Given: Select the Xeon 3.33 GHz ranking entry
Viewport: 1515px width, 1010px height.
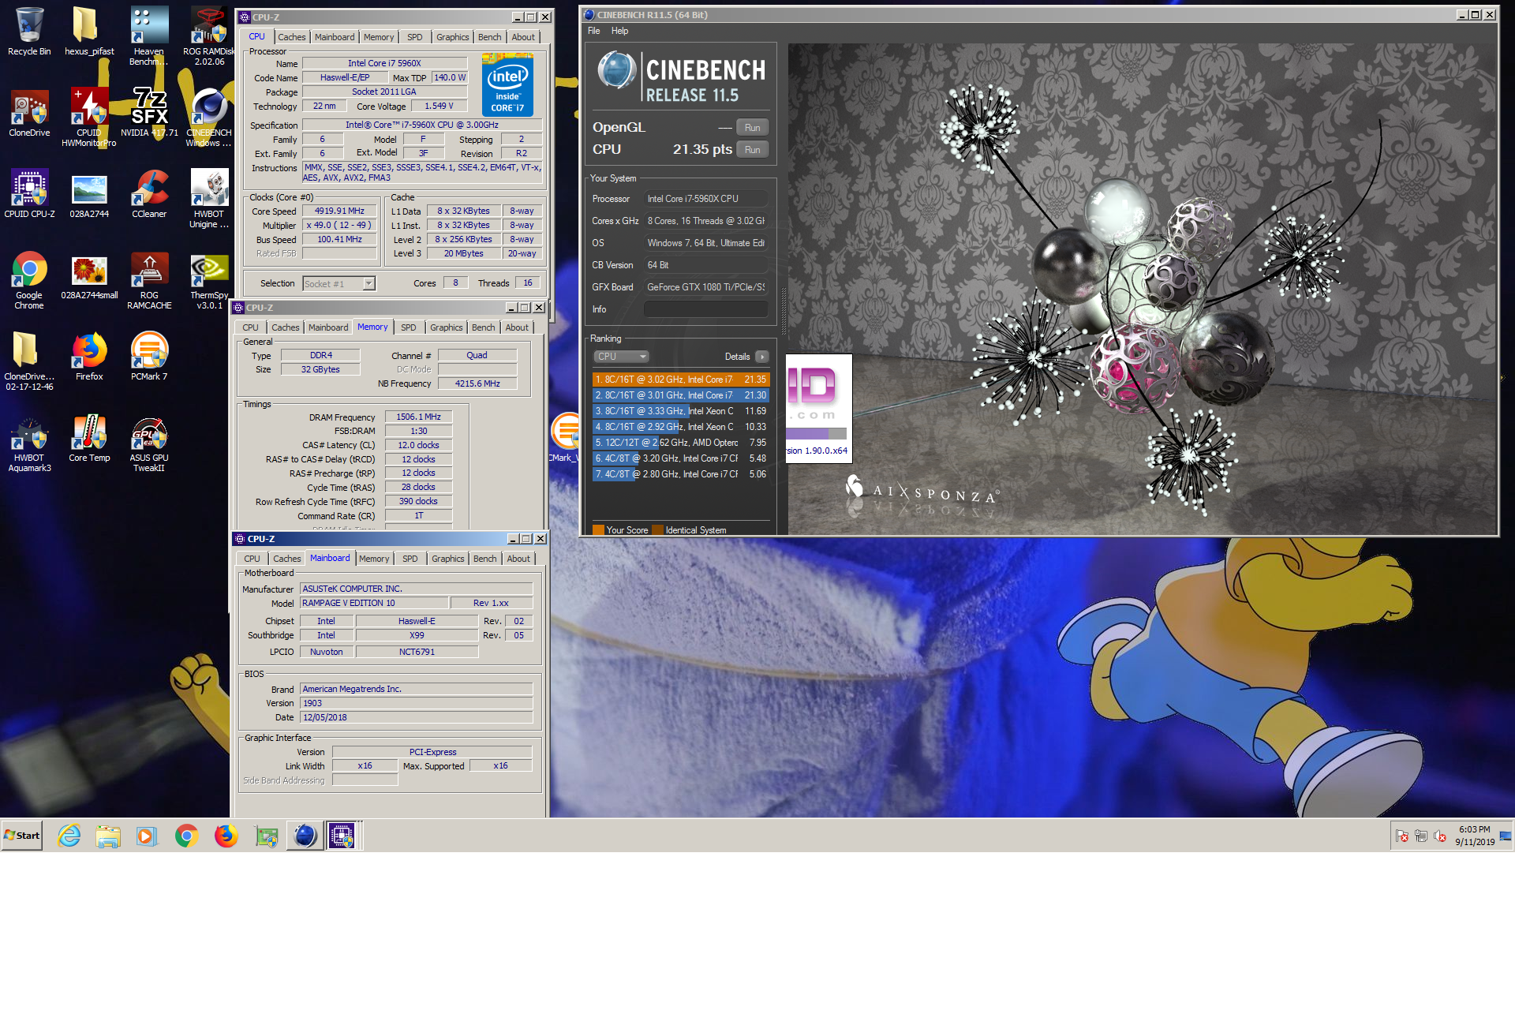Looking at the screenshot, I should pyautogui.click(x=680, y=411).
